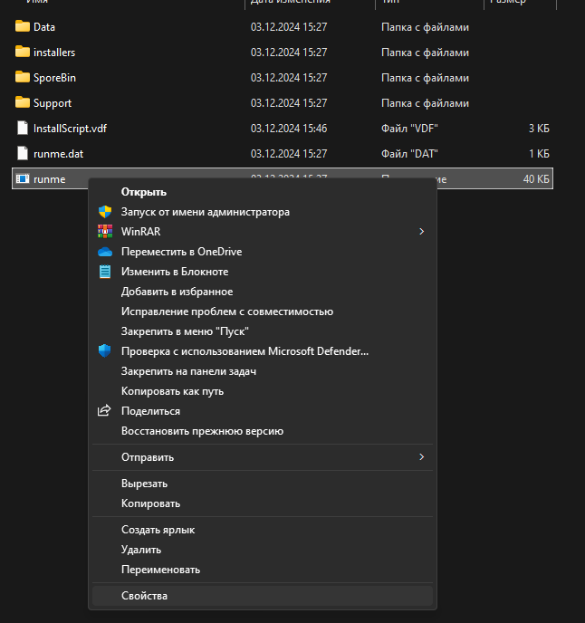Choose Проверка с использованием Microsoft Defender
Viewport: 585px width, 623px height.
click(x=263, y=350)
